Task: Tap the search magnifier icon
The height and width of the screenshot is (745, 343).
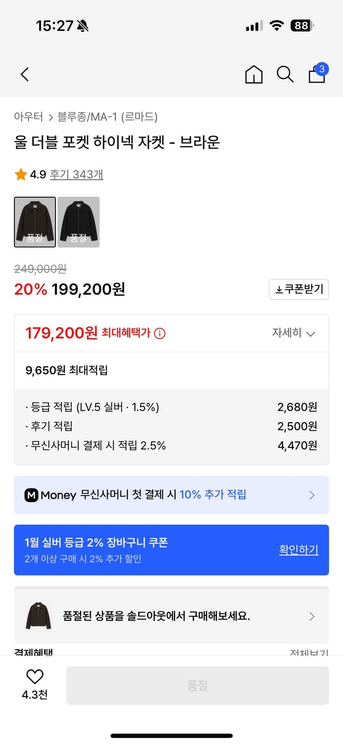Action: click(x=285, y=74)
